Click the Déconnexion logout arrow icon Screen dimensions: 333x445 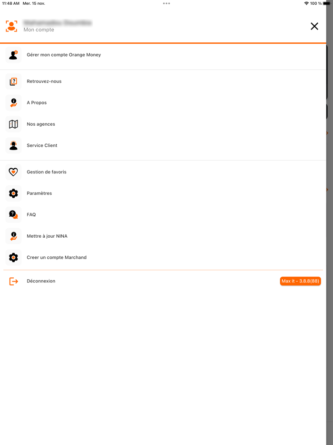(13, 281)
